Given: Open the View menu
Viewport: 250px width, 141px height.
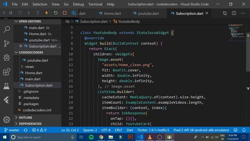Looking at the screenshot, I should (55, 4).
